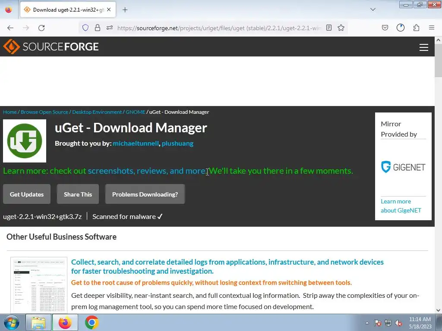The image size is (442, 331).
Task: Click the Scanned for malware text
Action: [127, 216]
